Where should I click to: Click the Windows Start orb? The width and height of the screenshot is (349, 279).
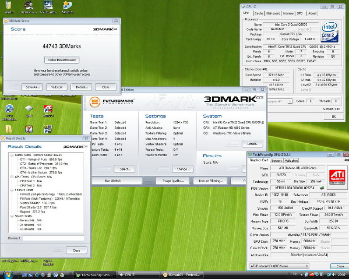click(x=7, y=275)
